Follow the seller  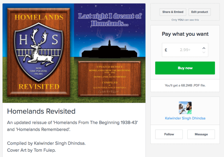pyautogui.click(x=169, y=134)
